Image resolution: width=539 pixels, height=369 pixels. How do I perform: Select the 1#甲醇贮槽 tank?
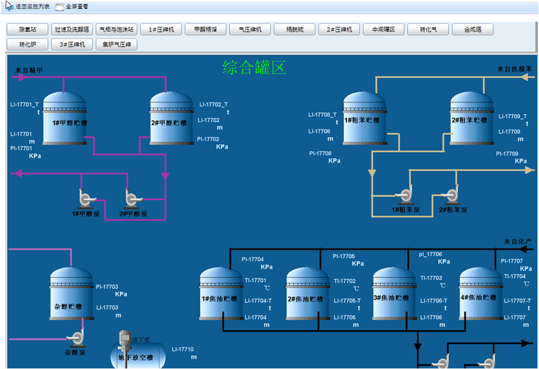tap(65, 118)
